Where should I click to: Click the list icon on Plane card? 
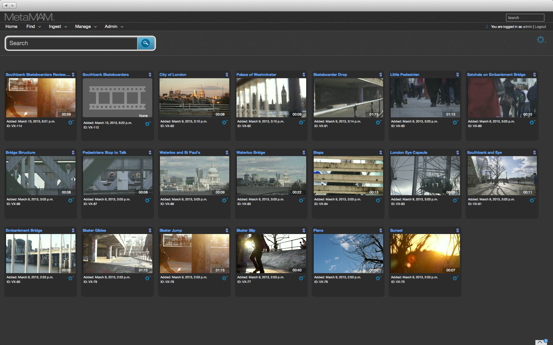[381, 230]
